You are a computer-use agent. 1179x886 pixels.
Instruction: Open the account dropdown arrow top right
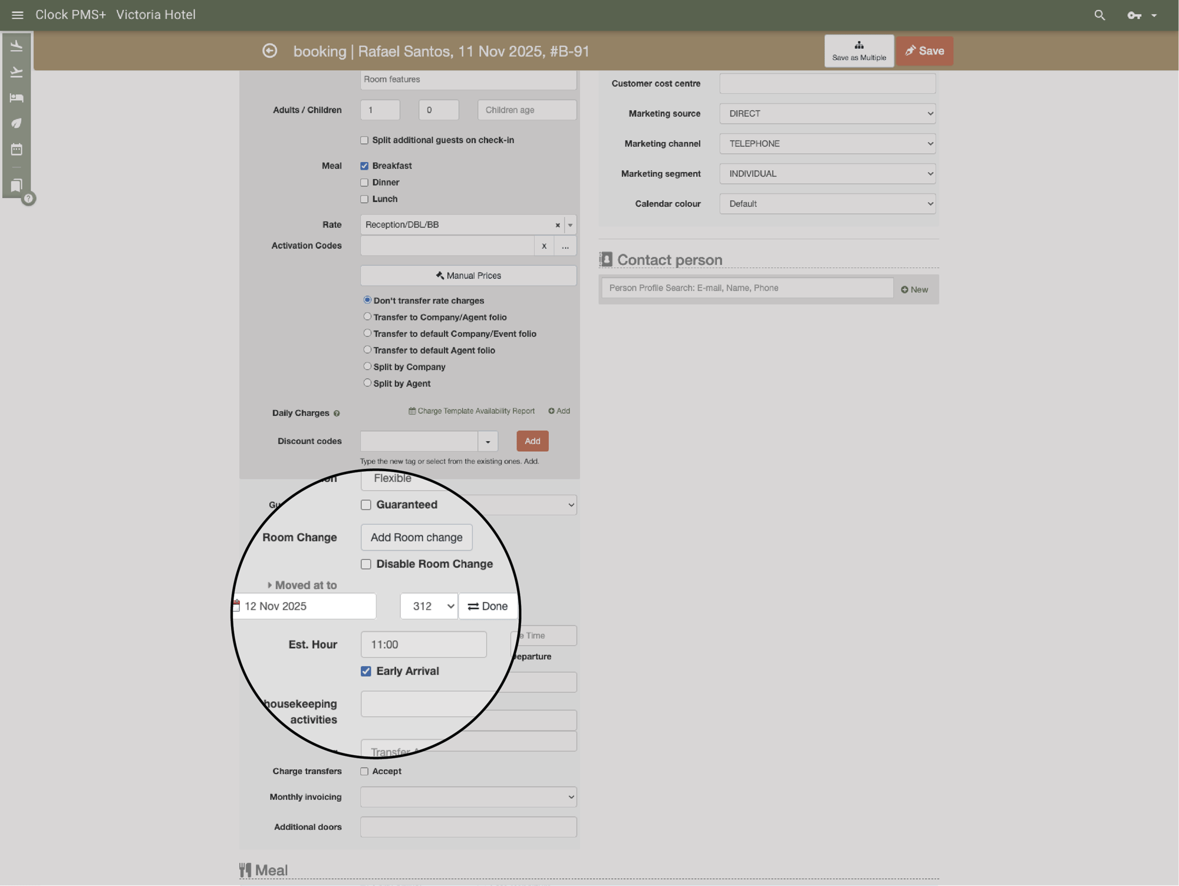[x=1154, y=15]
